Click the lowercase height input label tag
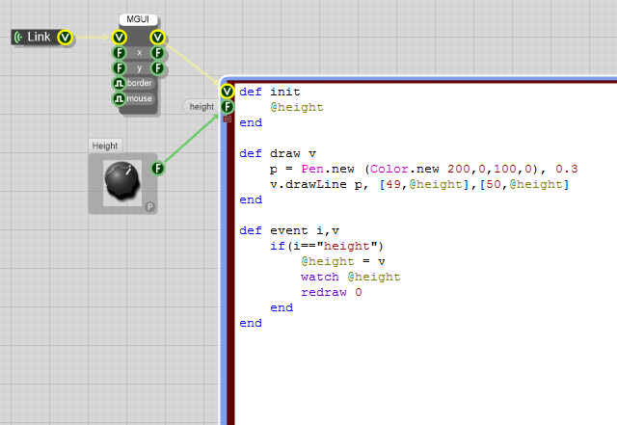Image resolution: width=617 pixels, height=425 pixels. (x=201, y=107)
